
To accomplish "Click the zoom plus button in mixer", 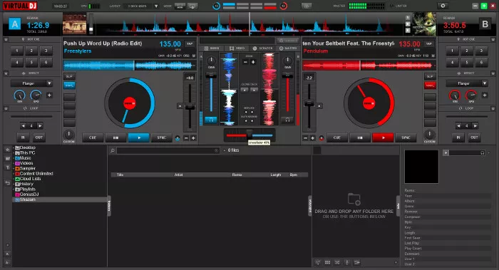I will (253, 62).
